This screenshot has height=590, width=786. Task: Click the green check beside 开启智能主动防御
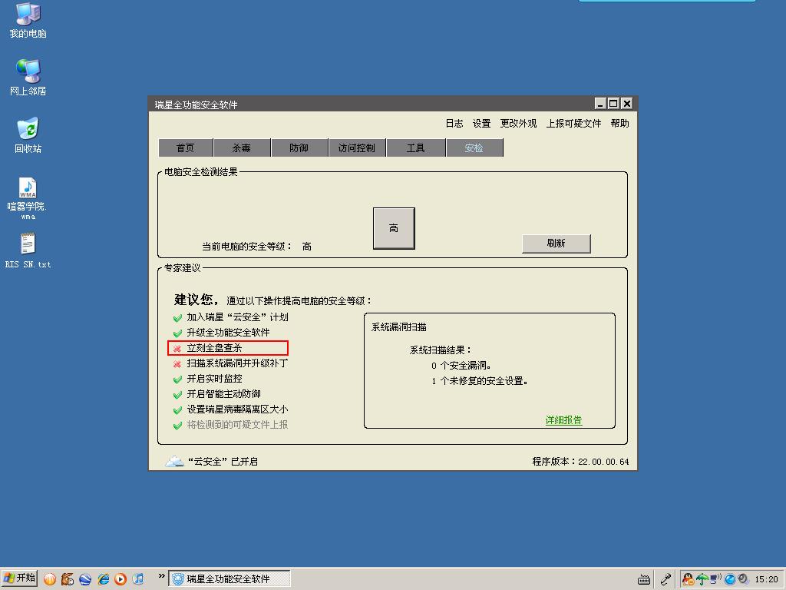[x=177, y=394]
